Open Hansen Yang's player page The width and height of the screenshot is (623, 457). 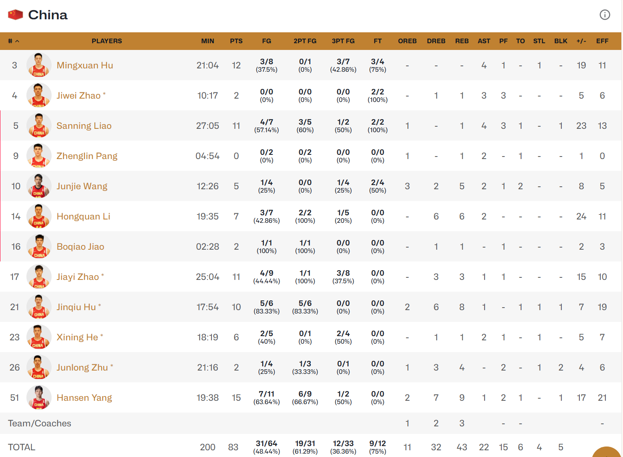point(84,398)
